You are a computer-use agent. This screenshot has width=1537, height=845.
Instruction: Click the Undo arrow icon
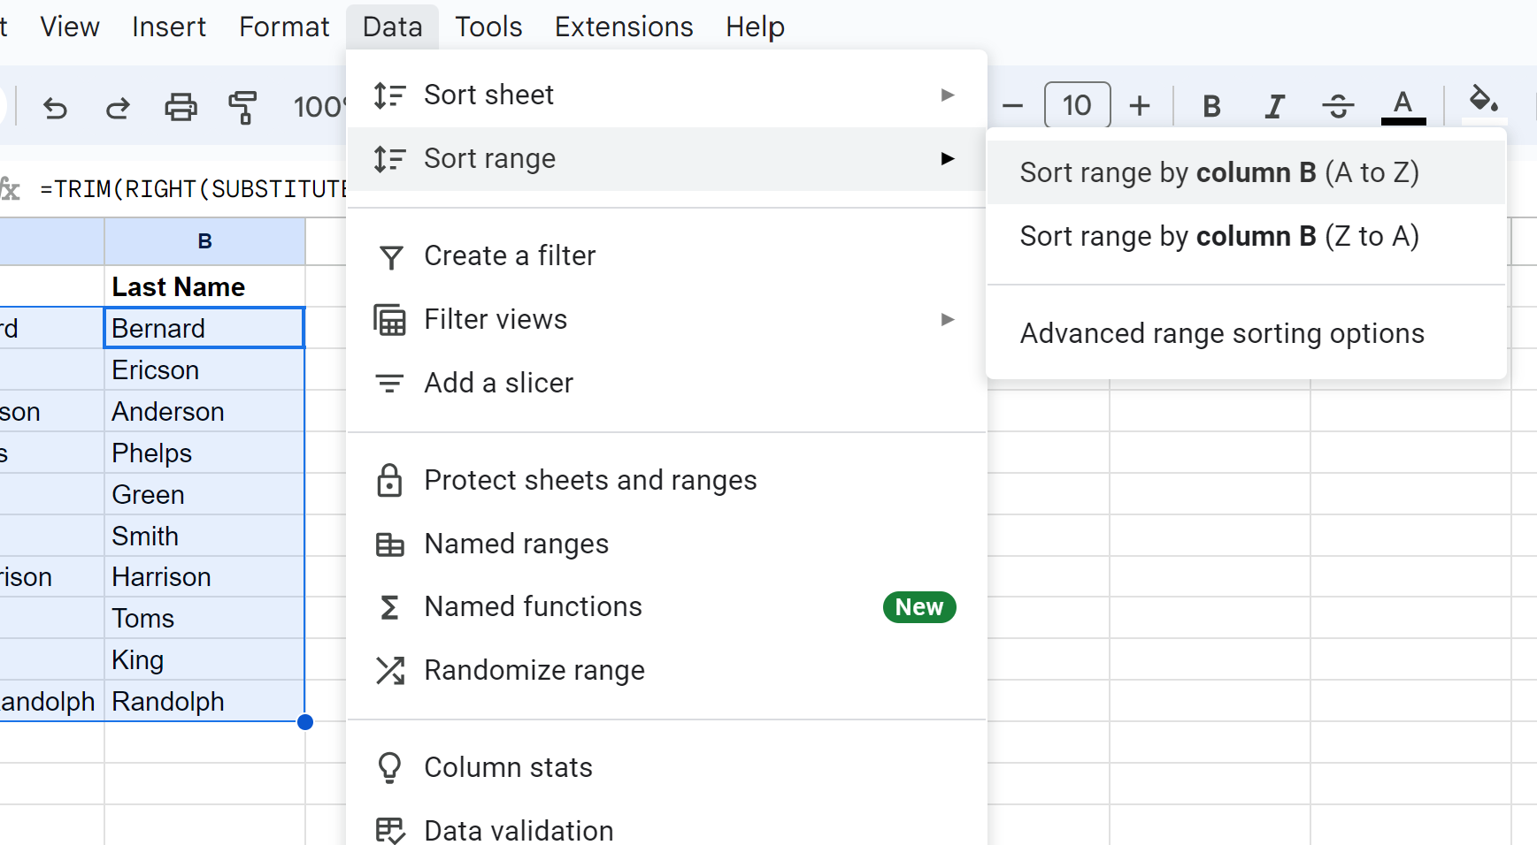[55, 108]
